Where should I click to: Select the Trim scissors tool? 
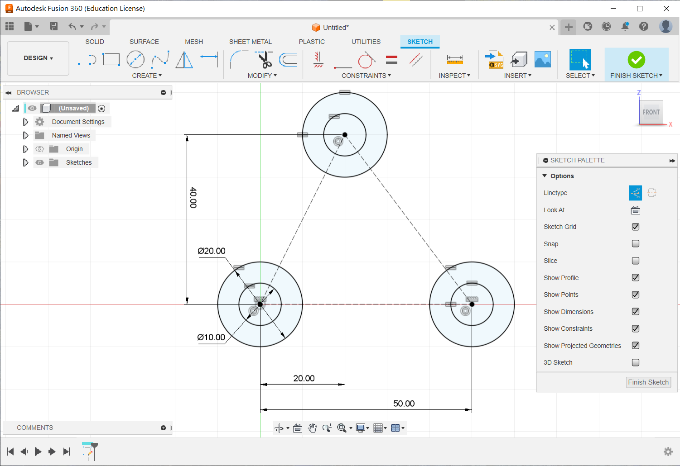pyautogui.click(x=264, y=60)
